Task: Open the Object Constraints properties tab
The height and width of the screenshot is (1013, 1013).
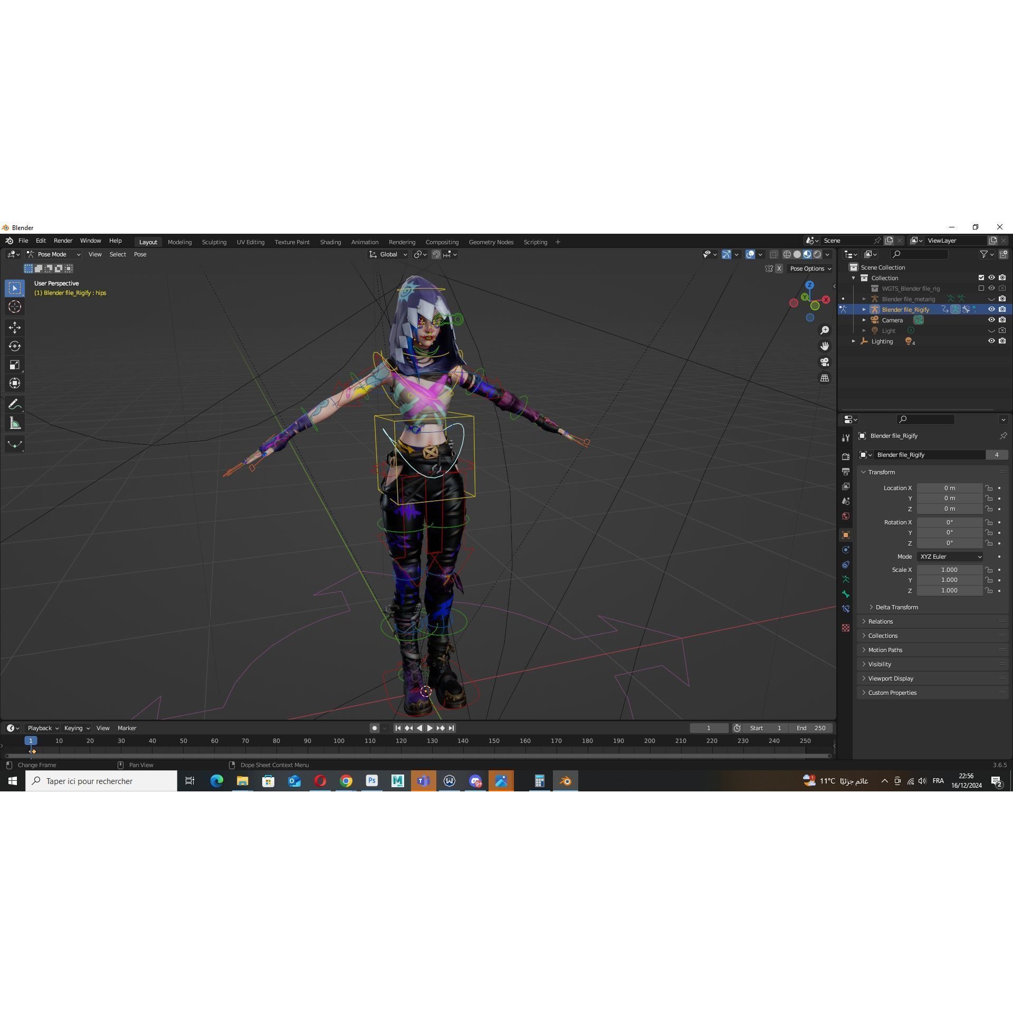Action: [846, 565]
